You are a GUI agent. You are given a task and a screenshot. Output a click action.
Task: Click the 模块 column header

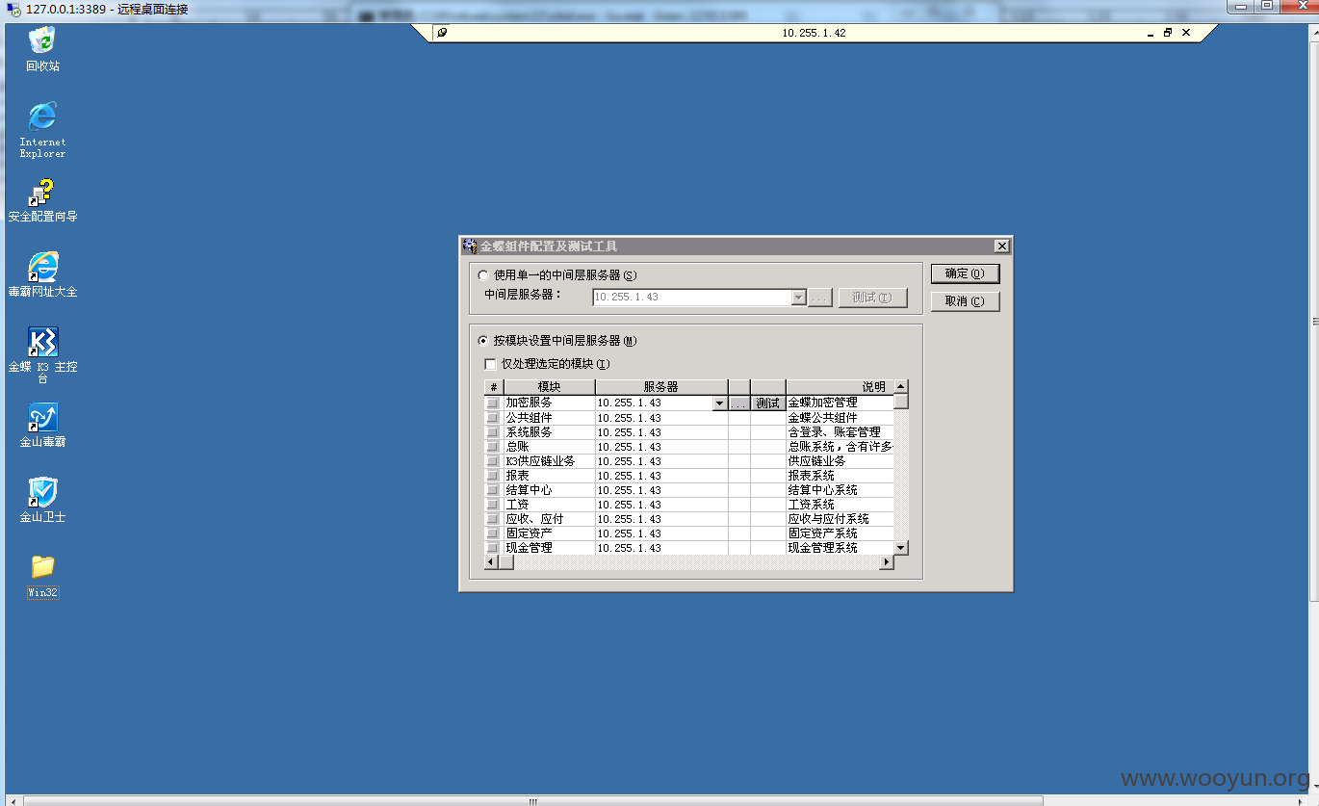tap(549, 387)
